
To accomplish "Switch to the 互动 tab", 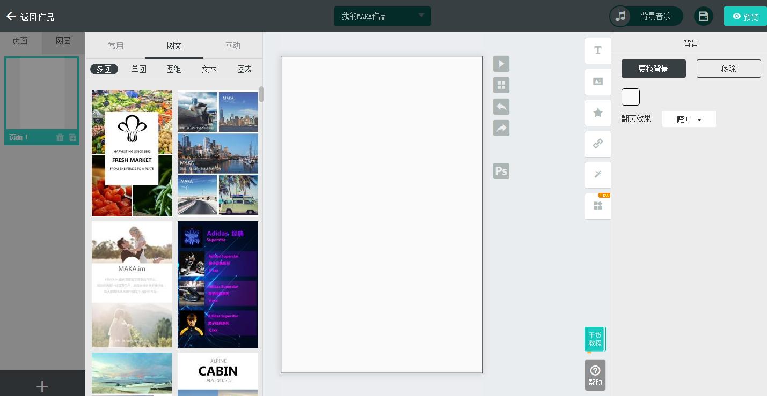I will click(x=232, y=46).
